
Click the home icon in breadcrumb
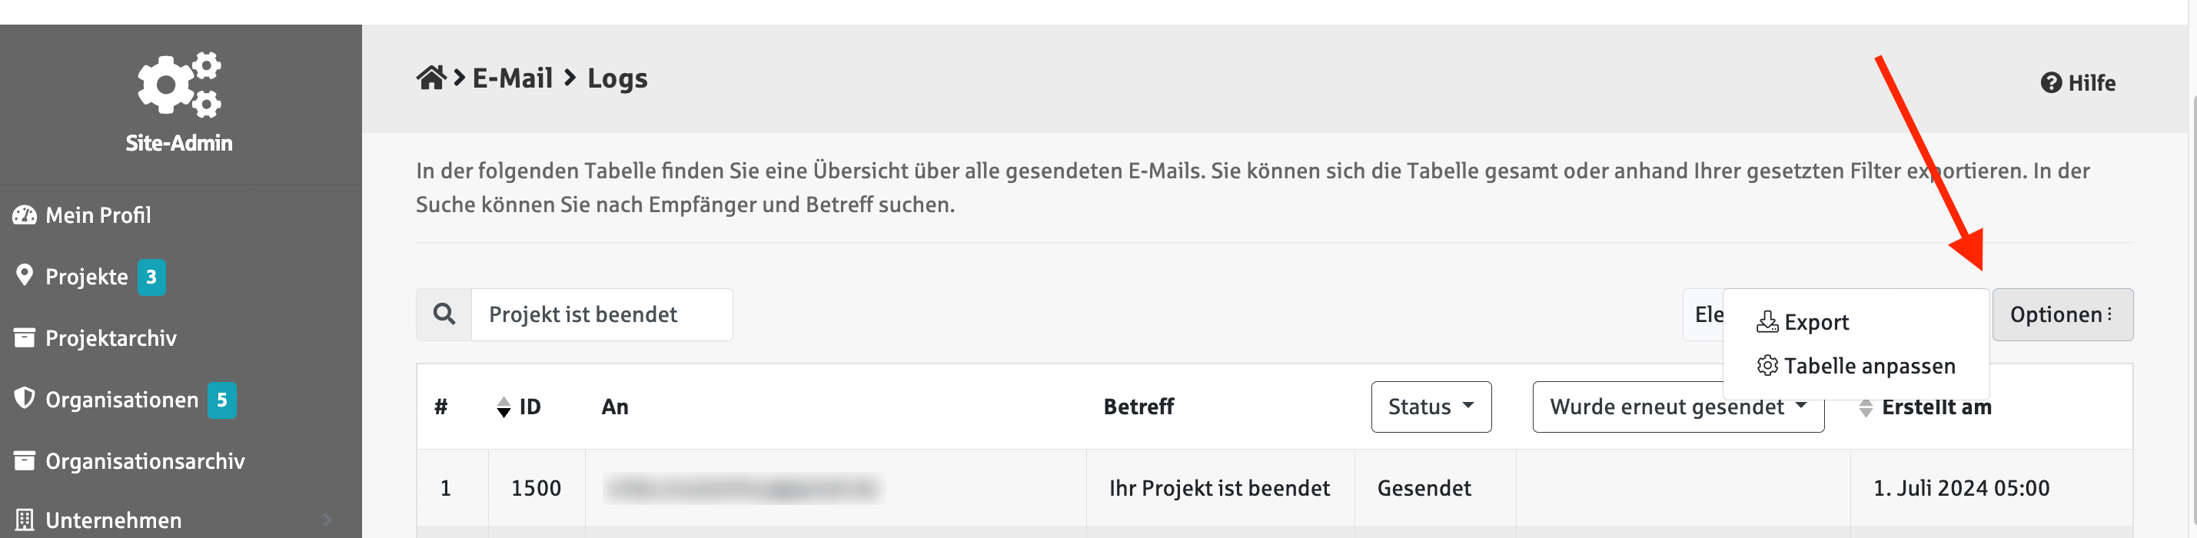point(430,78)
